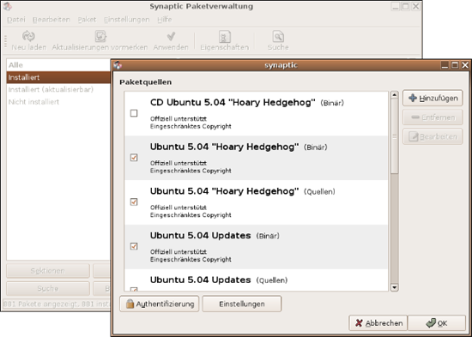Click the Paketquellen list scrollbar thumb
The width and height of the screenshot is (472, 337).
(x=395, y=136)
